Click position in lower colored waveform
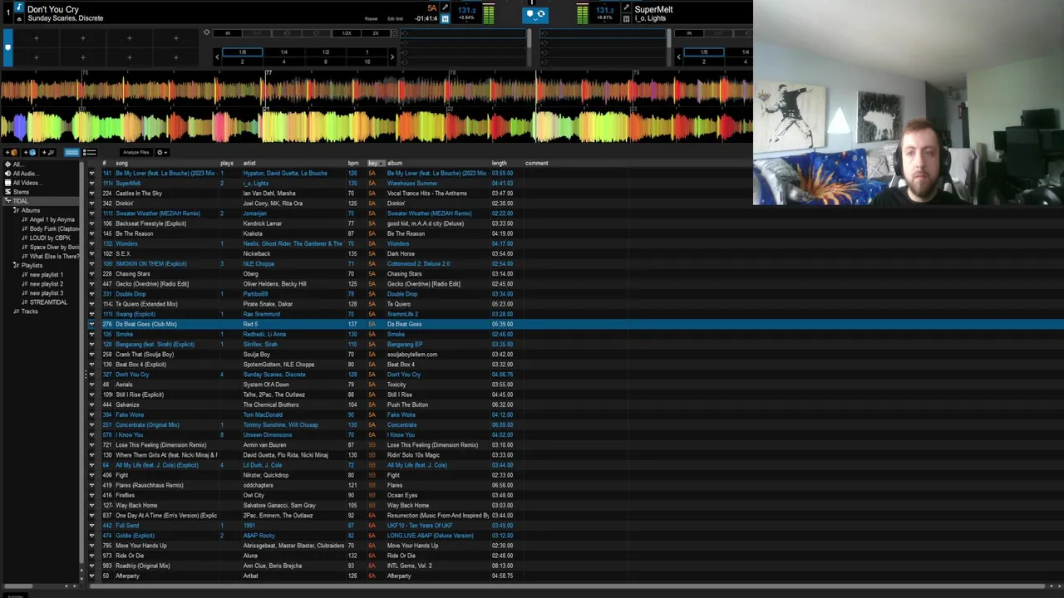Screen dimensions: 1064x598 pos(376,126)
